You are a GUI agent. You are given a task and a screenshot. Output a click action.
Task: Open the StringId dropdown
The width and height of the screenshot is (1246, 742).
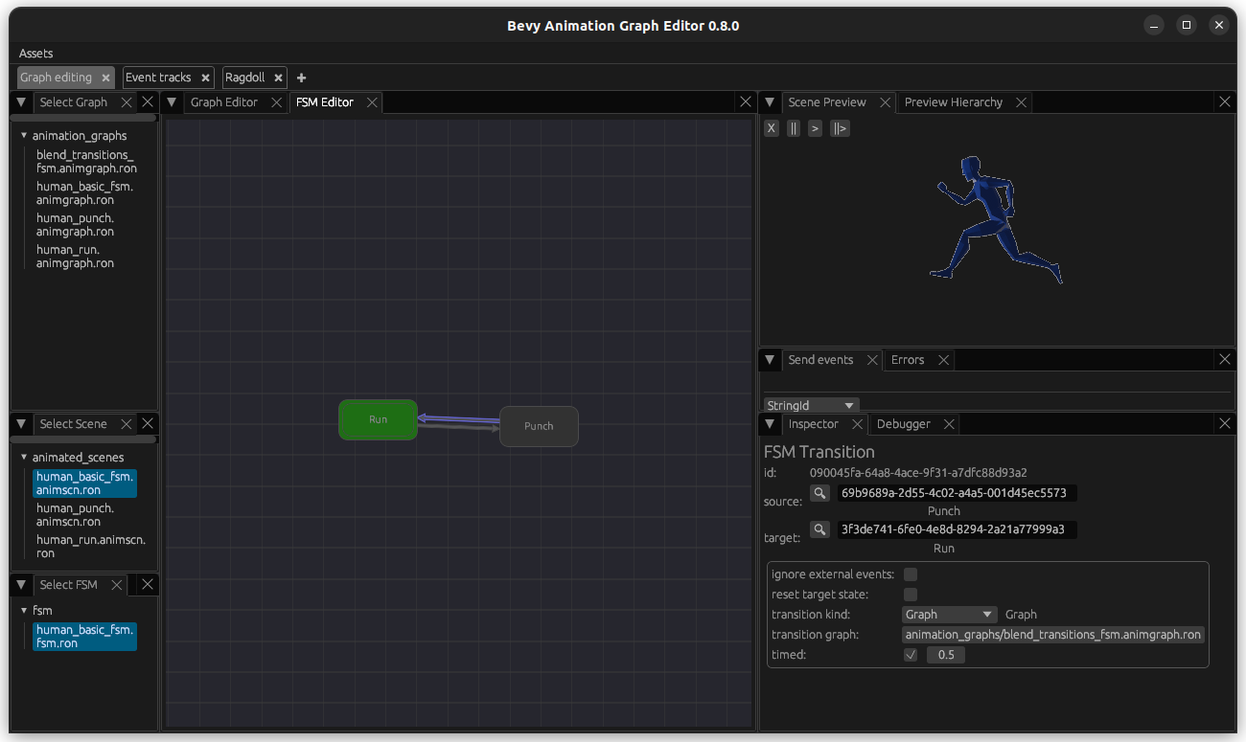point(811,406)
